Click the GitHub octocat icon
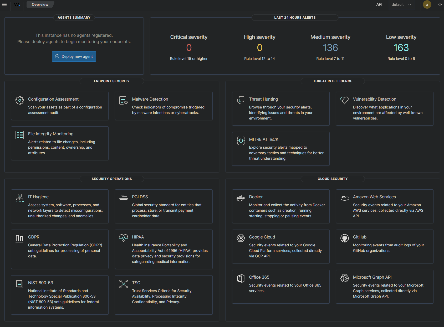This screenshot has width=444, height=327. coord(344,238)
